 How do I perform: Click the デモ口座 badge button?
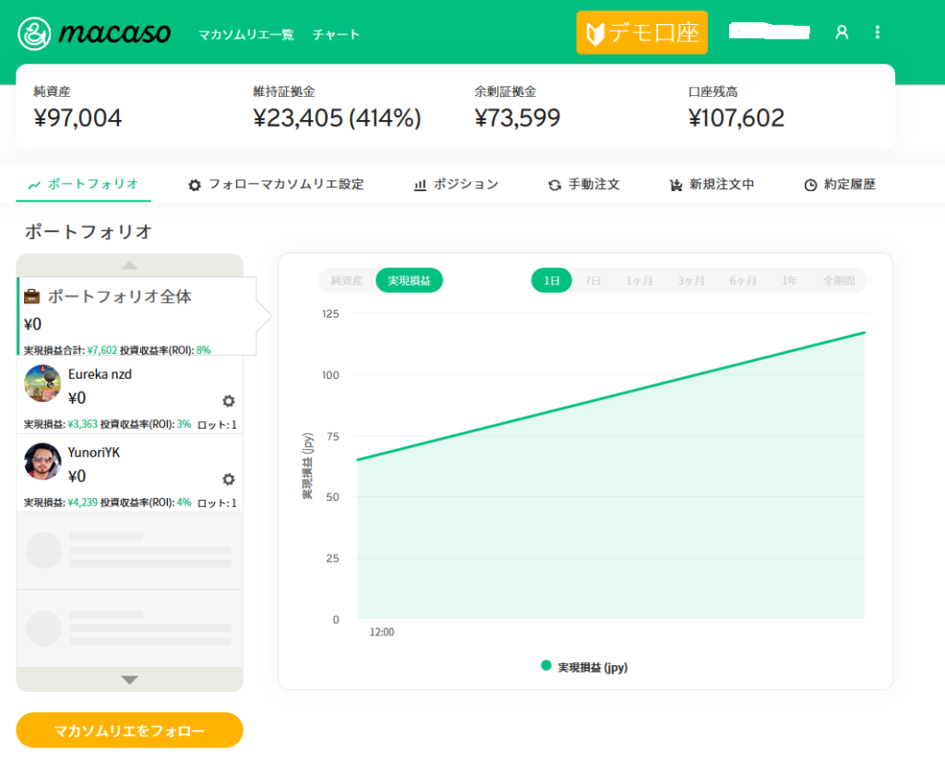pyautogui.click(x=641, y=33)
